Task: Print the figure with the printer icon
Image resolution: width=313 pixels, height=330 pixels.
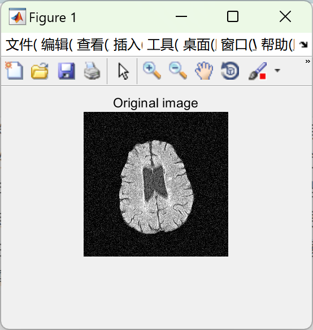Action: (x=92, y=71)
